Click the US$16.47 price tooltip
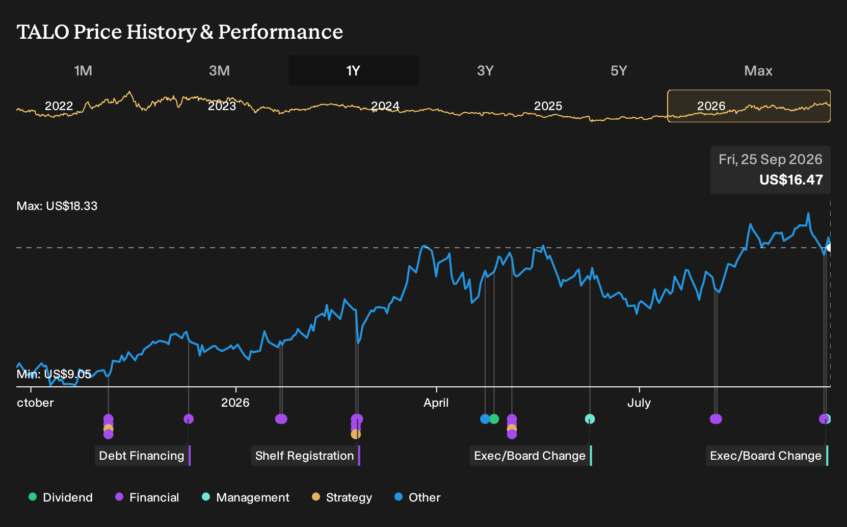This screenshot has height=527, width=847. click(x=771, y=170)
